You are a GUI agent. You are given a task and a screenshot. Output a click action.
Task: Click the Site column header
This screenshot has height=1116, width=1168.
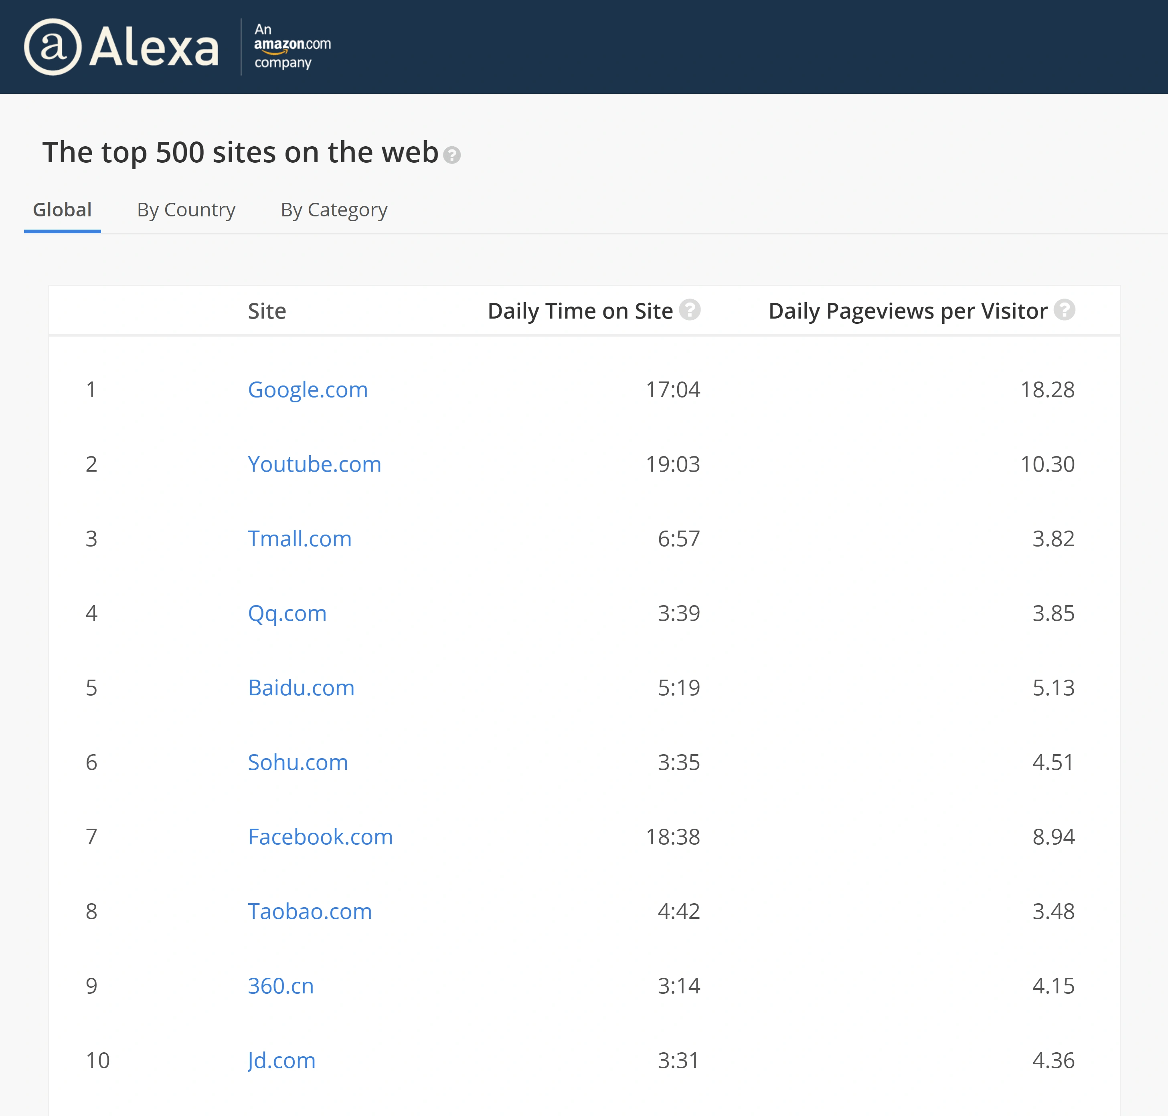tap(267, 311)
